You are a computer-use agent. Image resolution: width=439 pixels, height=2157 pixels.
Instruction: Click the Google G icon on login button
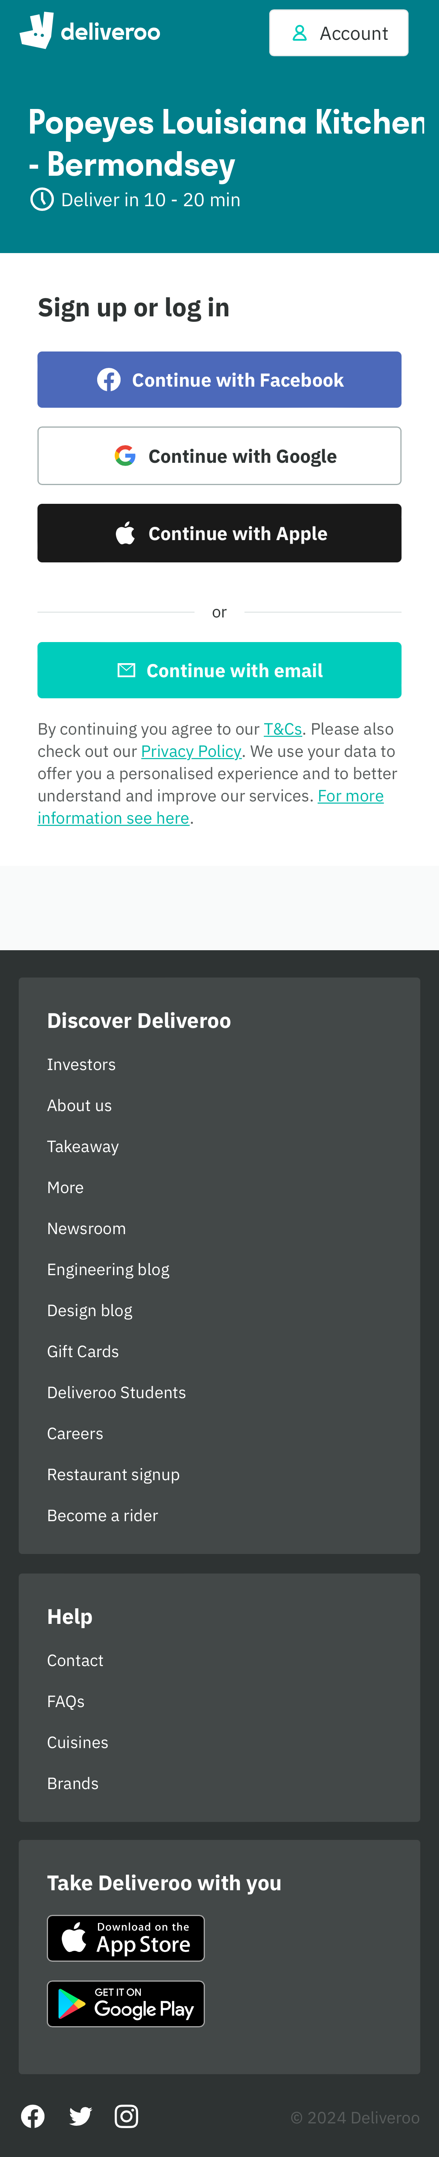pos(124,455)
